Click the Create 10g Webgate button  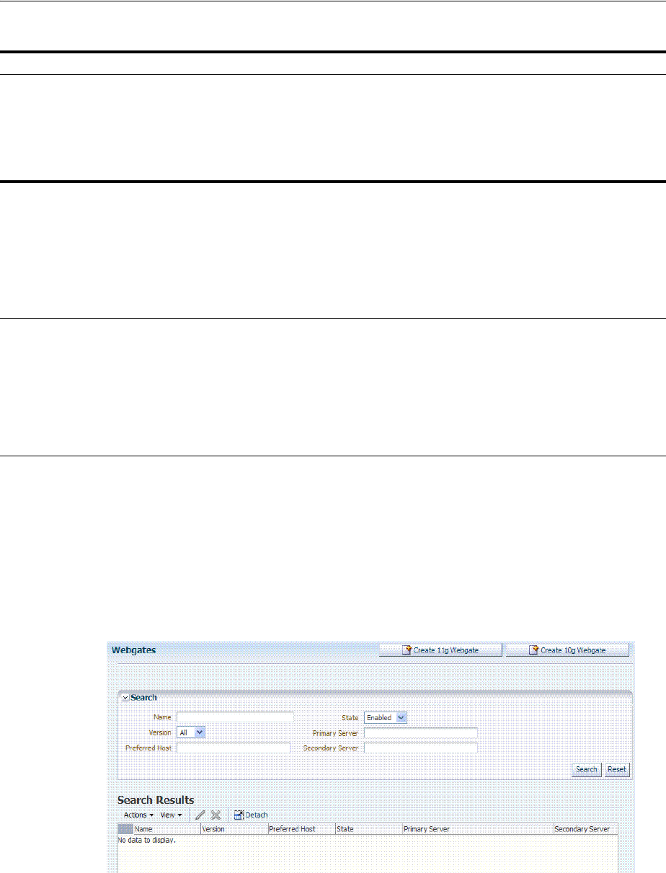tap(567, 650)
